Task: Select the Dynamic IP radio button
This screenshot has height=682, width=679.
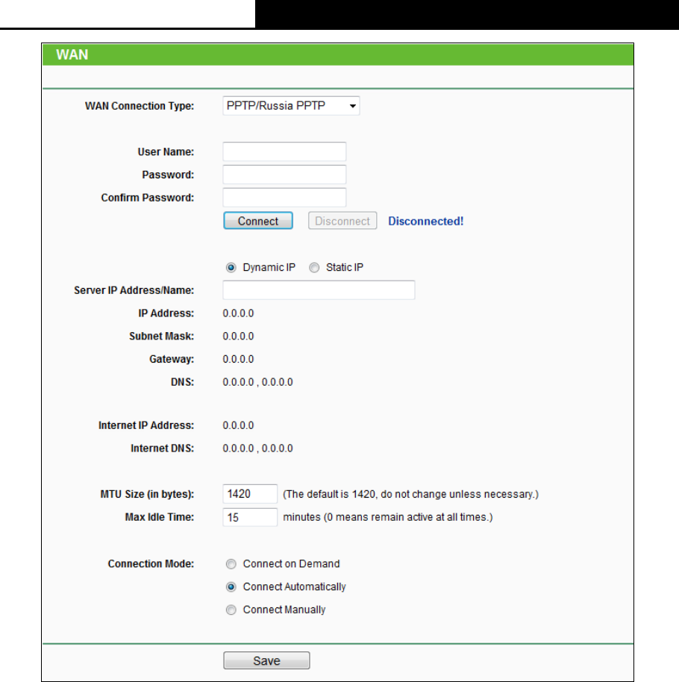Action: point(231,267)
